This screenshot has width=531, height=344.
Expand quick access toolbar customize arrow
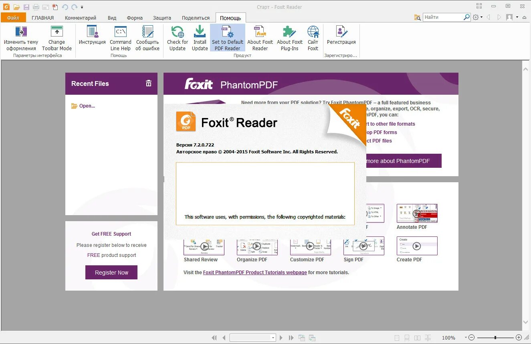[82, 7]
